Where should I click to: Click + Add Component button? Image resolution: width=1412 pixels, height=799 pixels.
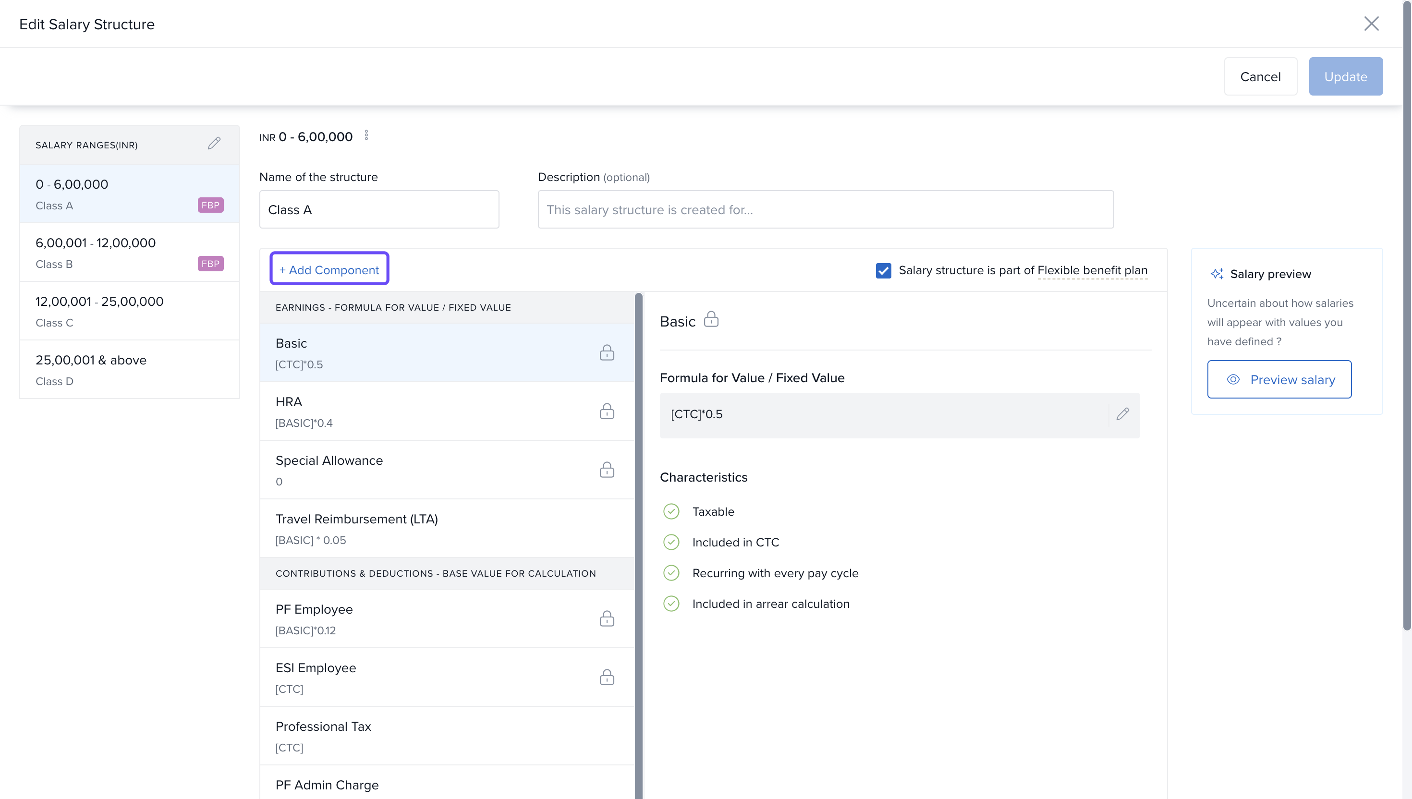[x=329, y=269]
